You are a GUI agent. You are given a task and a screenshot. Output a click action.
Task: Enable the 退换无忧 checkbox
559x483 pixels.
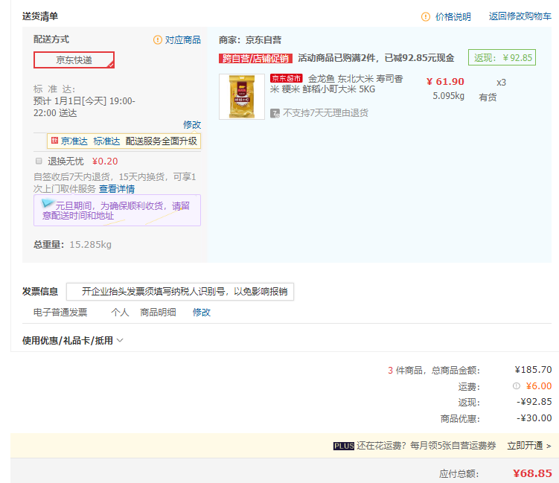(x=39, y=161)
